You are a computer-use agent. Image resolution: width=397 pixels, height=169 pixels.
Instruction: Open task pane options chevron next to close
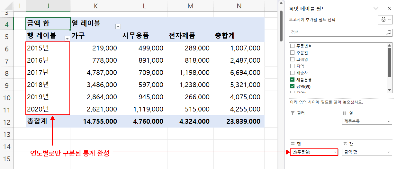376,9
